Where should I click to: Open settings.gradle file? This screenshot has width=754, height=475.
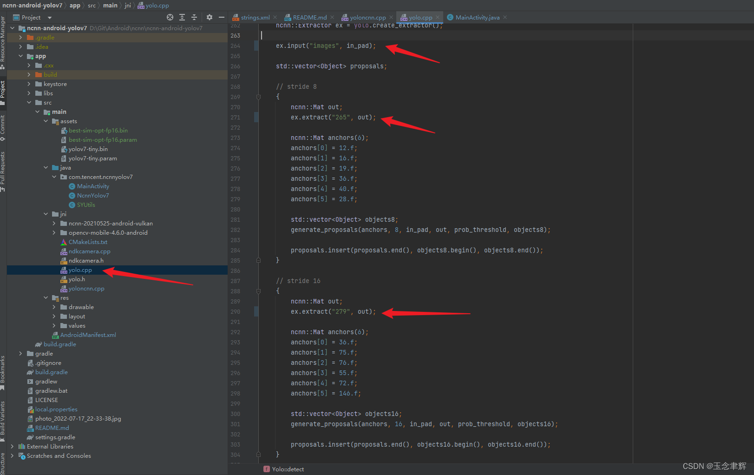pyautogui.click(x=55, y=437)
